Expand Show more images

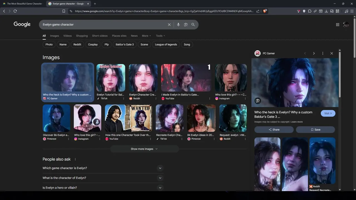click(144, 149)
